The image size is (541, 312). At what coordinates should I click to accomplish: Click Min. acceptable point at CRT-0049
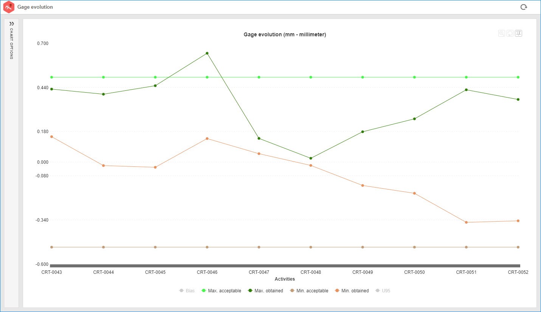tap(363, 247)
